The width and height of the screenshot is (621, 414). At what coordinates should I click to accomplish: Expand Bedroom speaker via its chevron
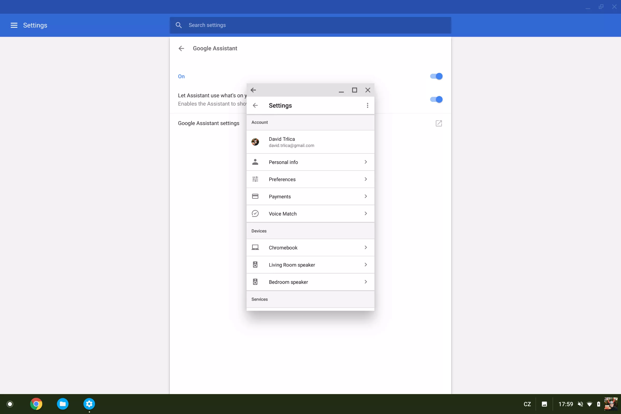pyautogui.click(x=365, y=282)
